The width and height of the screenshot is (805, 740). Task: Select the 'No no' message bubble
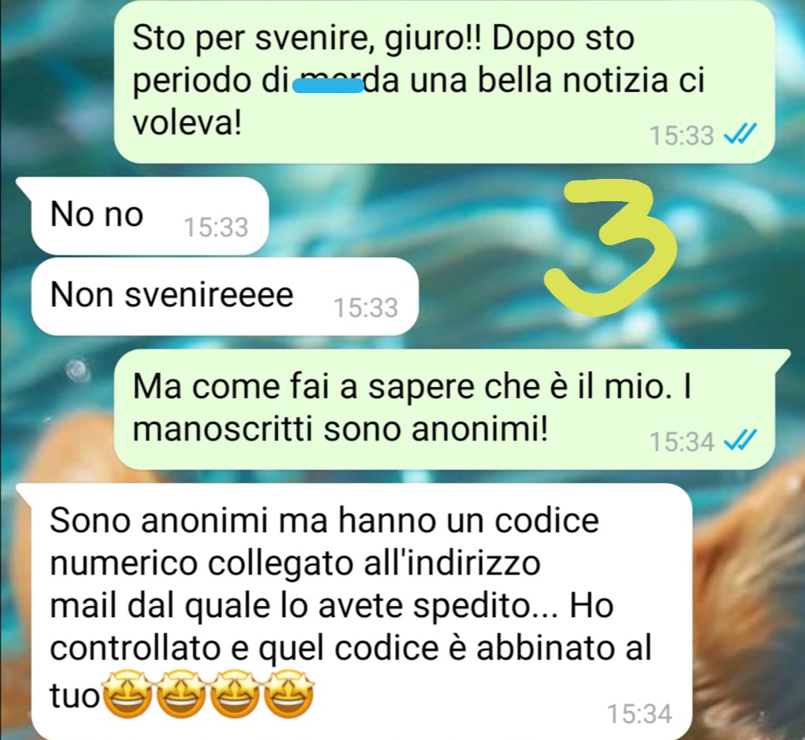pyautogui.click(x=149, y=215)
